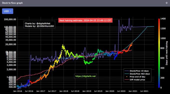Click the Days until next halving axis title

pos(167,53)
